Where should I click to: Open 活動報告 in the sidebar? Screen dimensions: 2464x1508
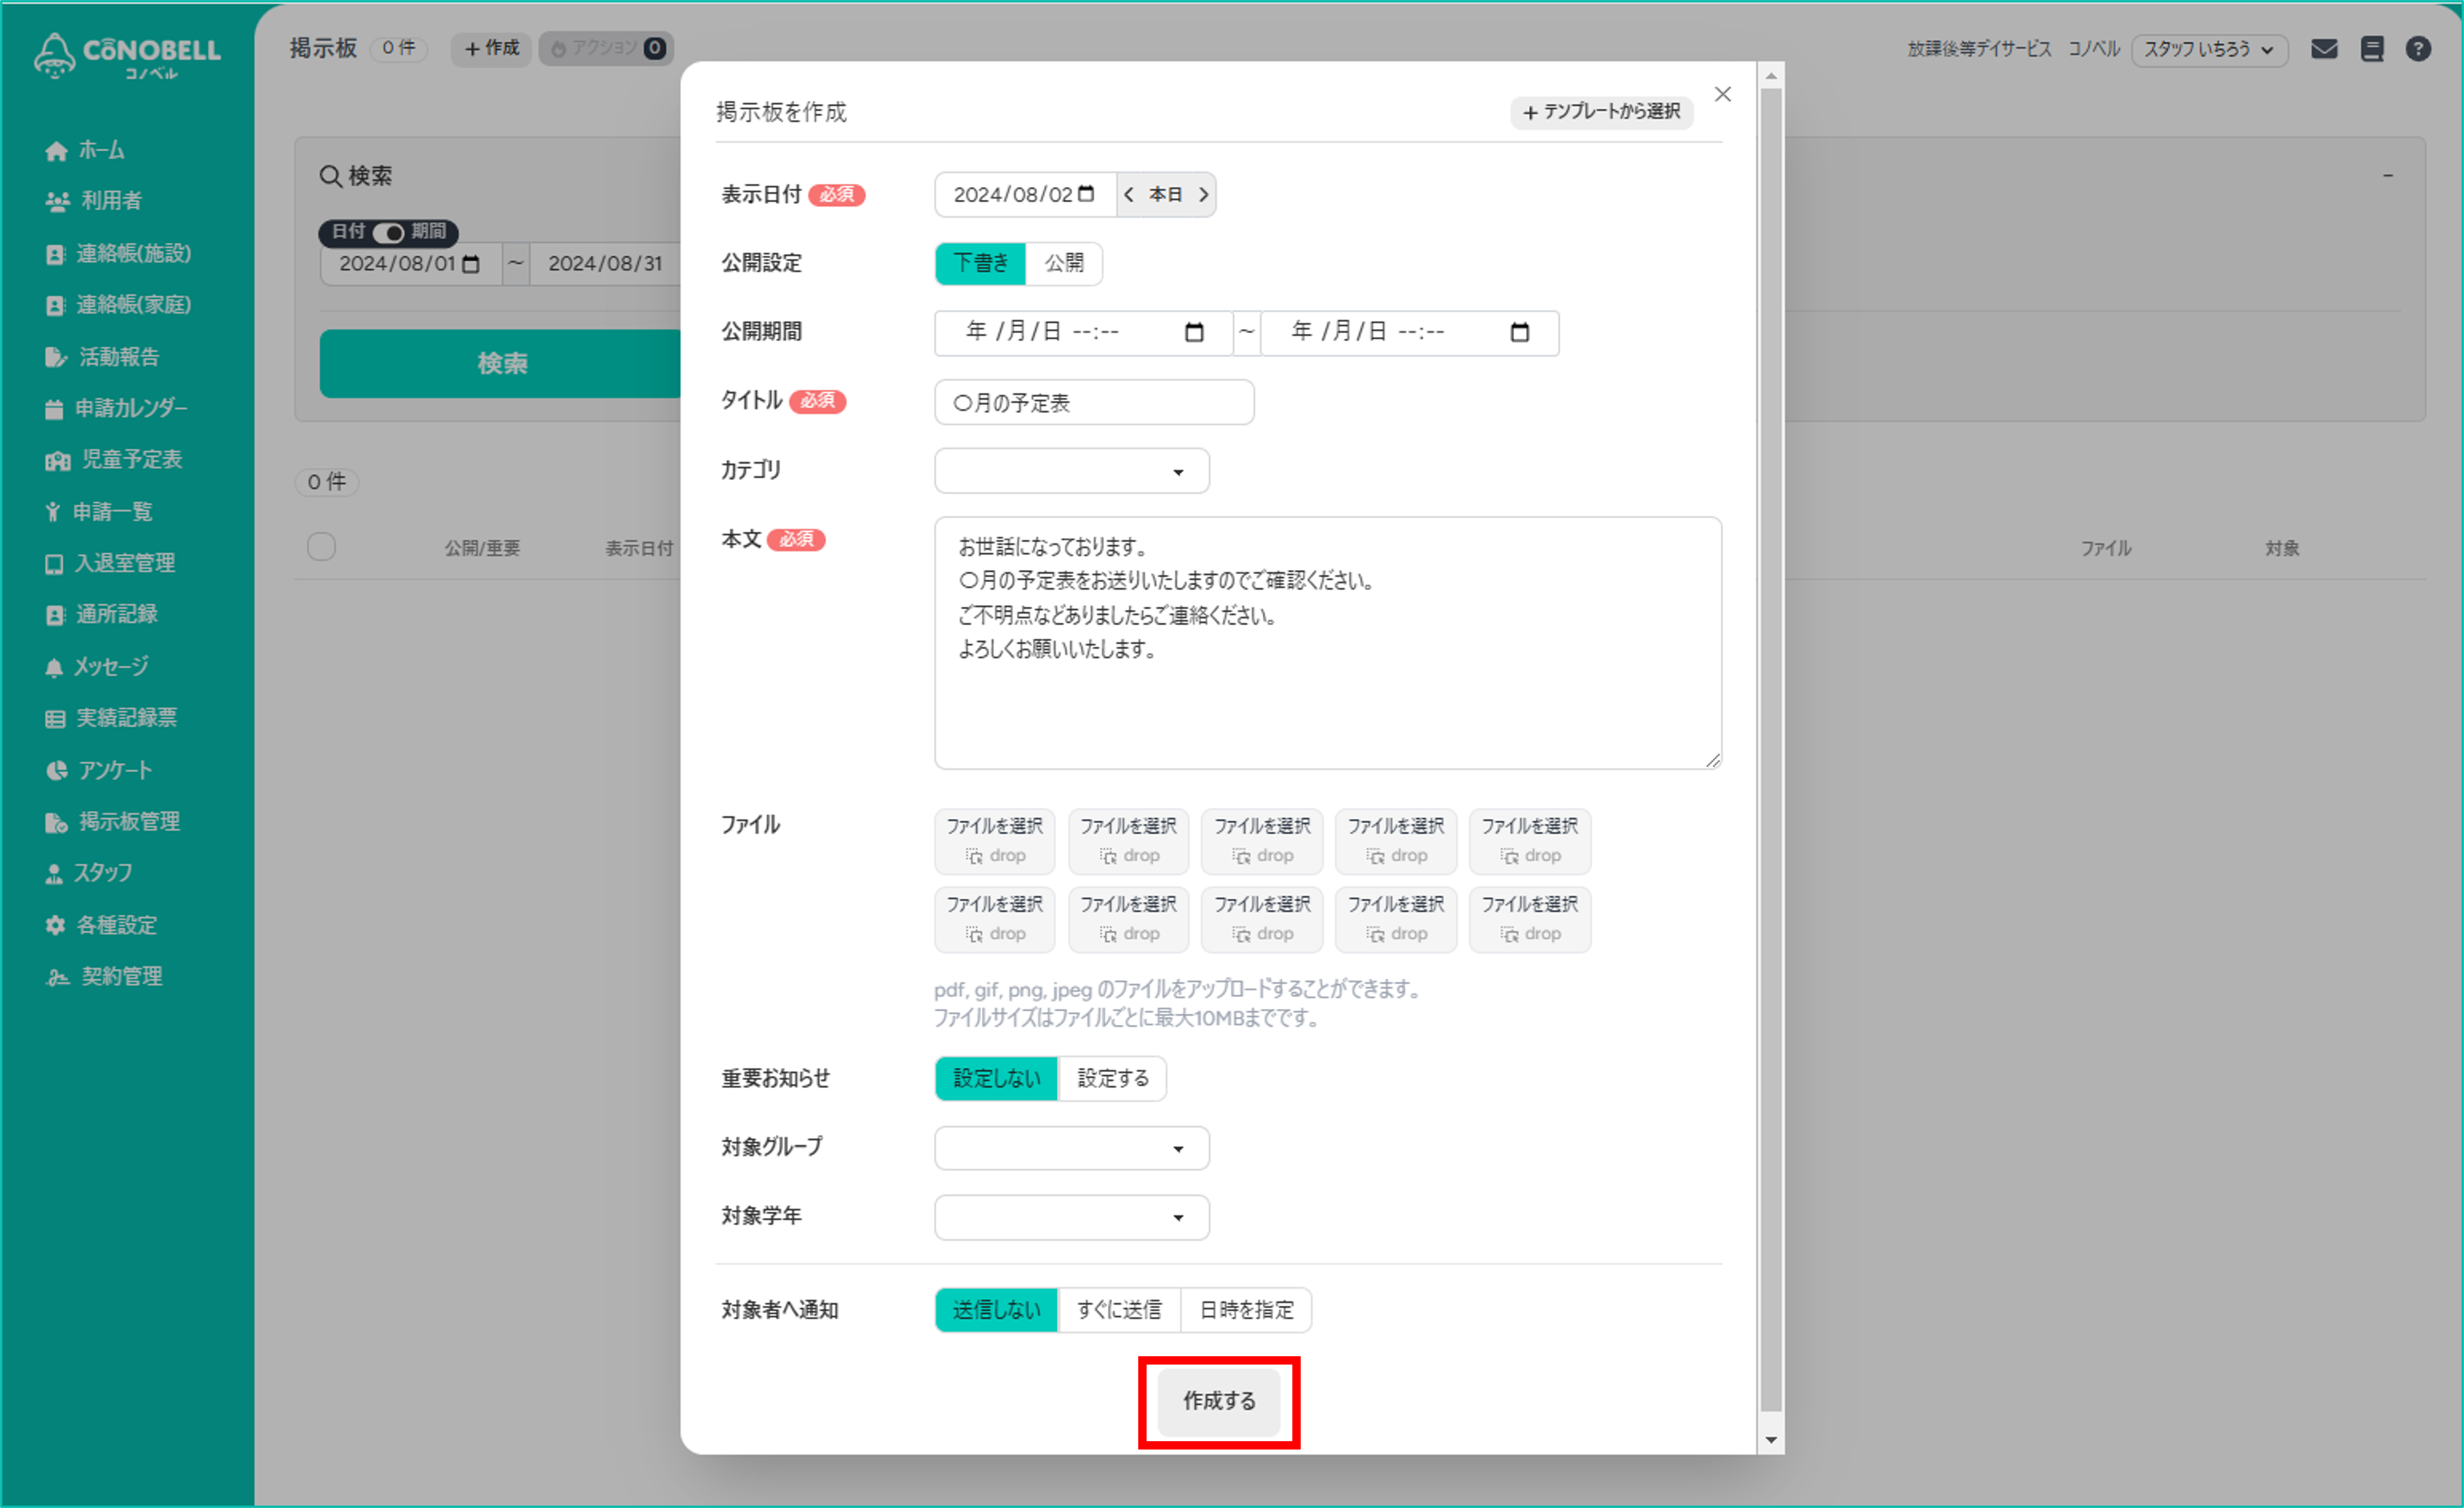pos(102,357)
